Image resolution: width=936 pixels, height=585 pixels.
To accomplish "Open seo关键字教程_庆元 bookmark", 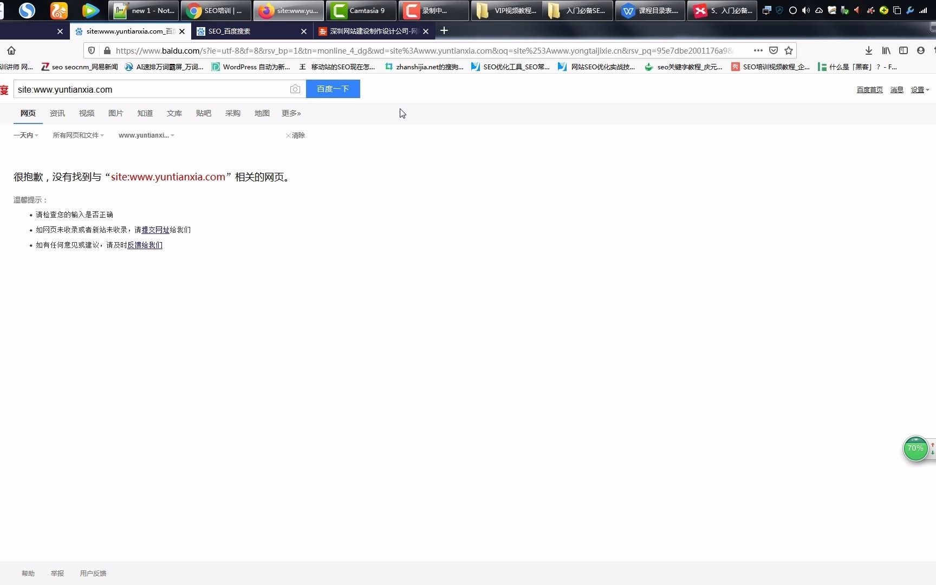I will (684, 67).
